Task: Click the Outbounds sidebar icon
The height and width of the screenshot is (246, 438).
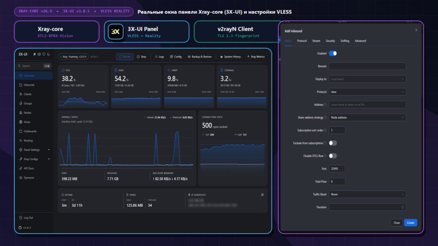Action: 21,131
